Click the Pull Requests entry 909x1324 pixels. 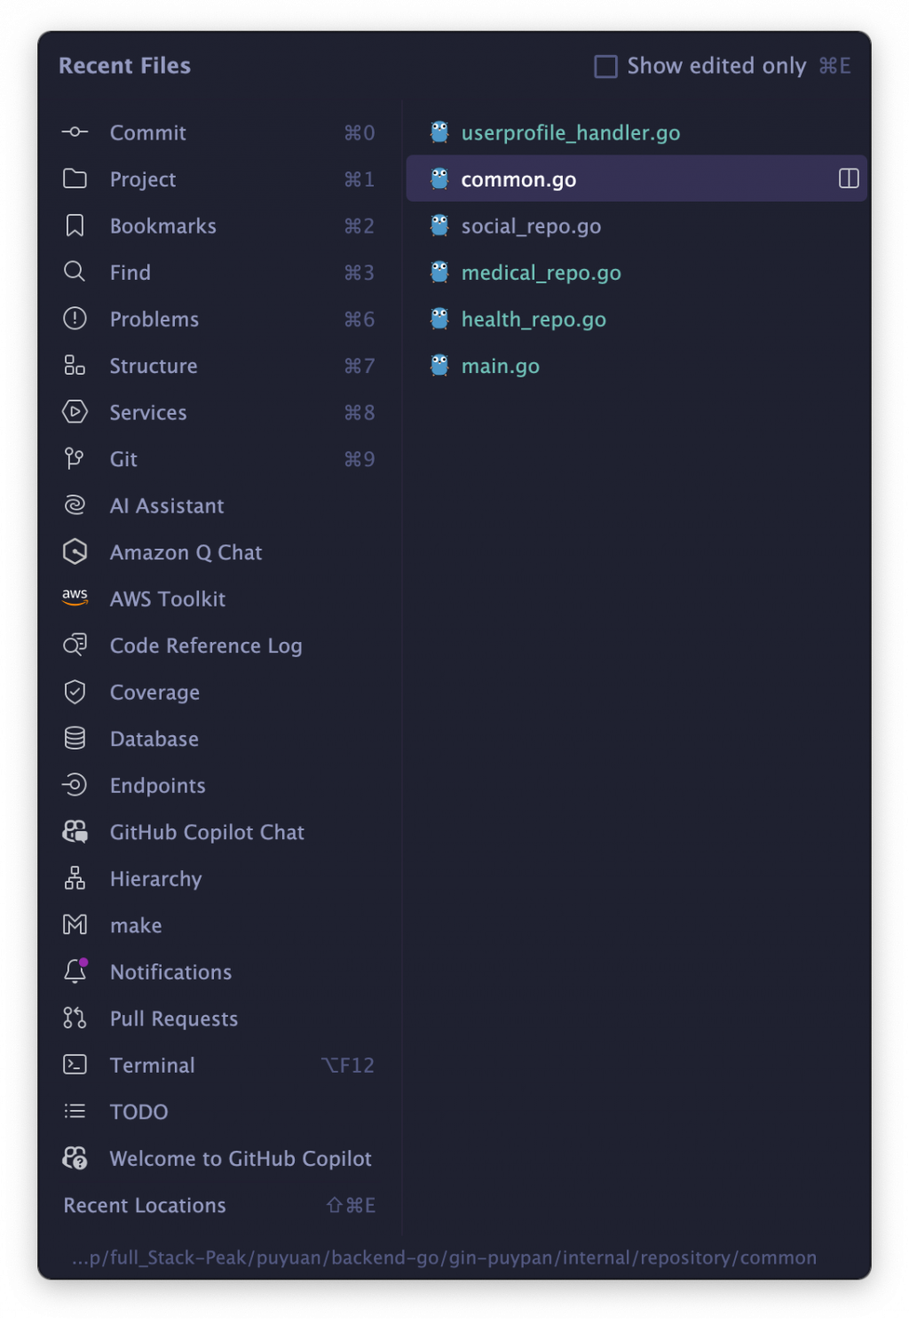tap(174, 1019)
